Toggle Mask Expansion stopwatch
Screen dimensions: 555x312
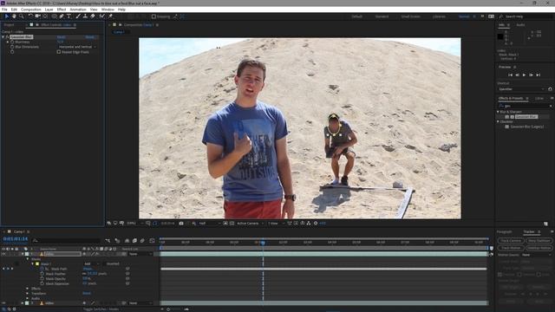coord(42,283)
